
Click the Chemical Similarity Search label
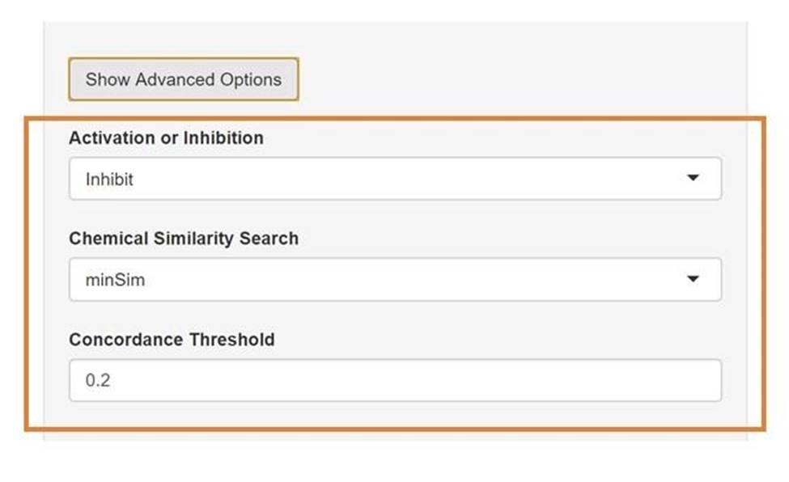tap(184, 239)
